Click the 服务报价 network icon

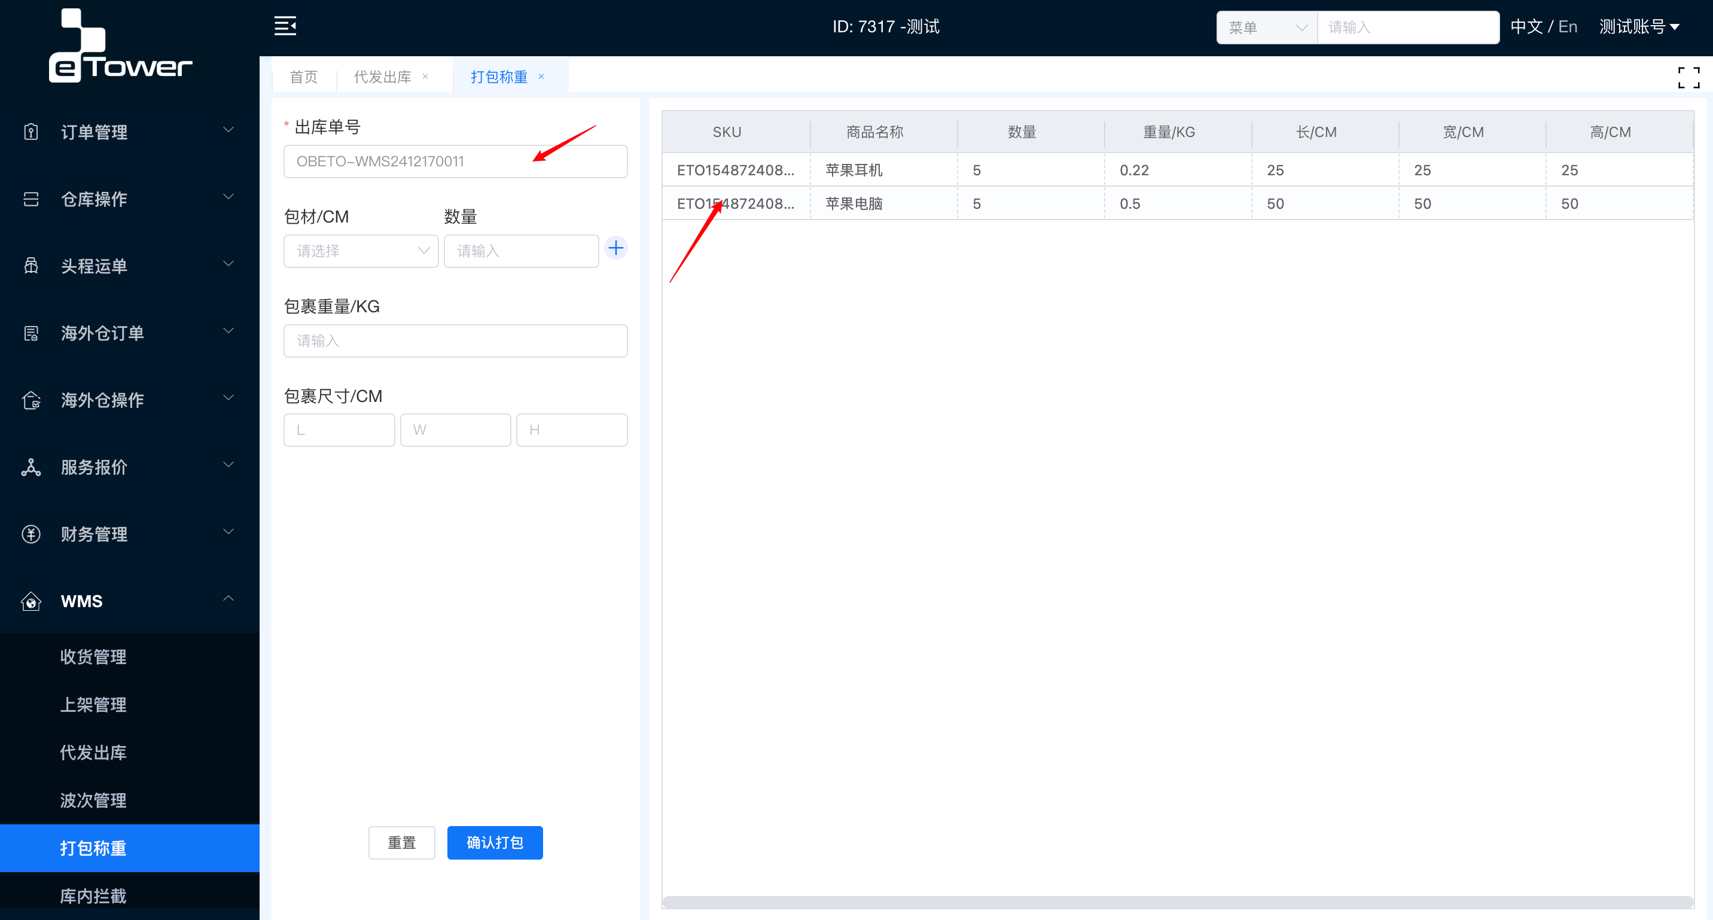point(31,467)
